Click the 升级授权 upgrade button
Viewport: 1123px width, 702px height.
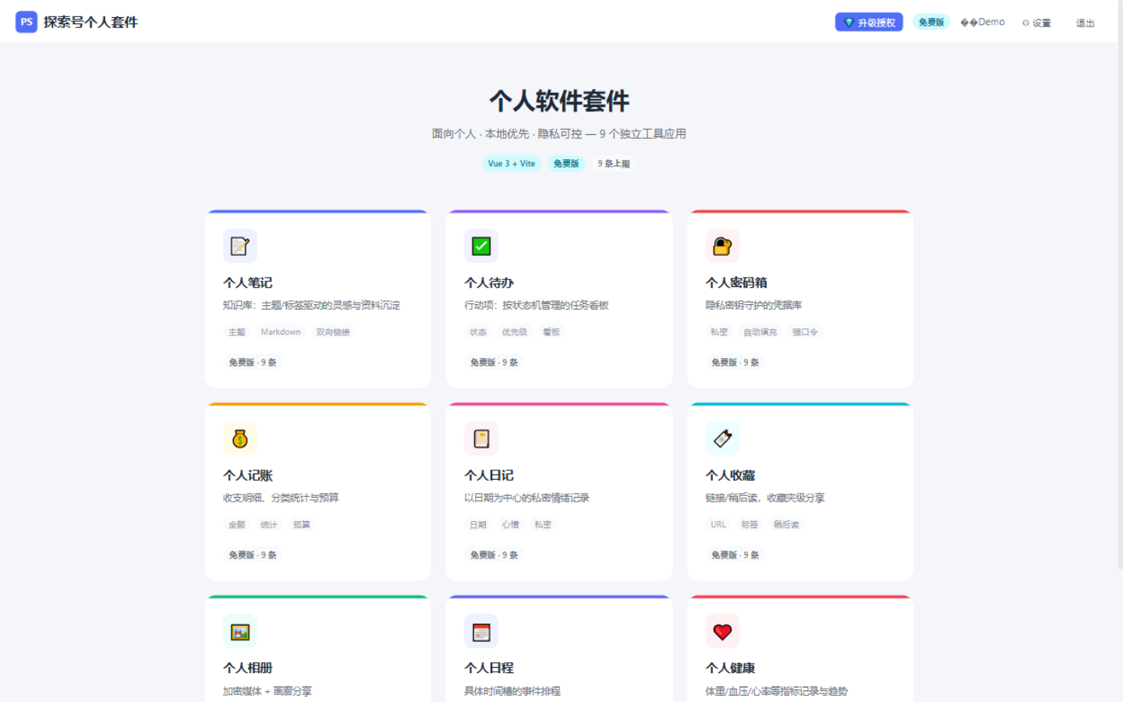click(x=869, y=22)
